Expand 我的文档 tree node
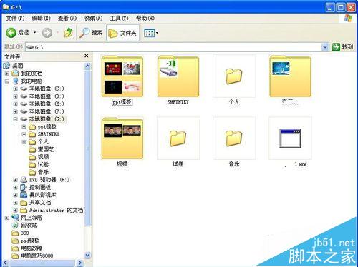Screen dimensions: 358x267 tap(7, 74)
